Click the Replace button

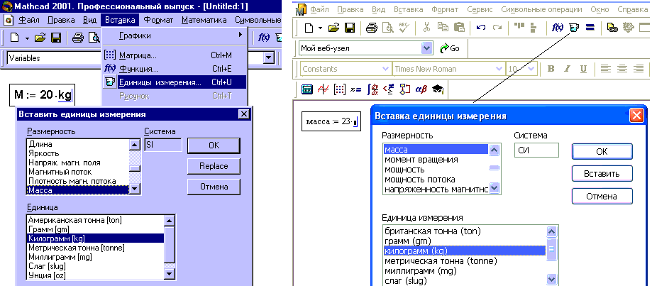click(214, 166)
